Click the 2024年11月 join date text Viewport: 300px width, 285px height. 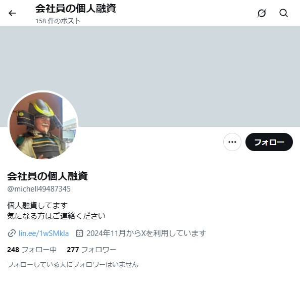coord(146,233)
